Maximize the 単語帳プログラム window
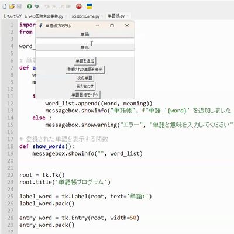 coord(112,26)
